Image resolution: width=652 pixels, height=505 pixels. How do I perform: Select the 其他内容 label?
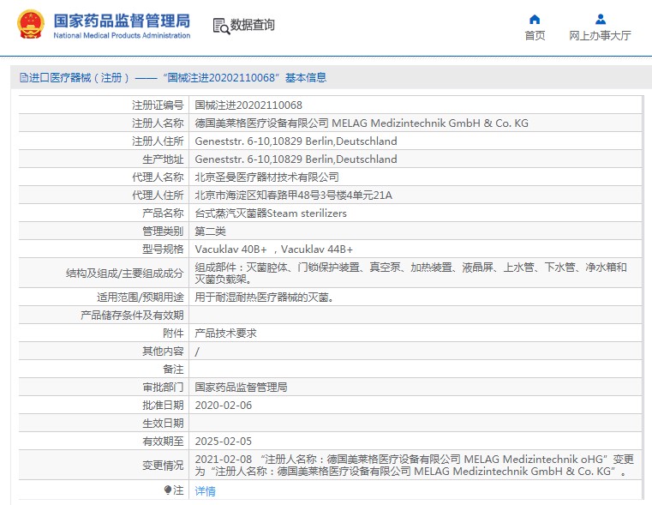[163, 351]
